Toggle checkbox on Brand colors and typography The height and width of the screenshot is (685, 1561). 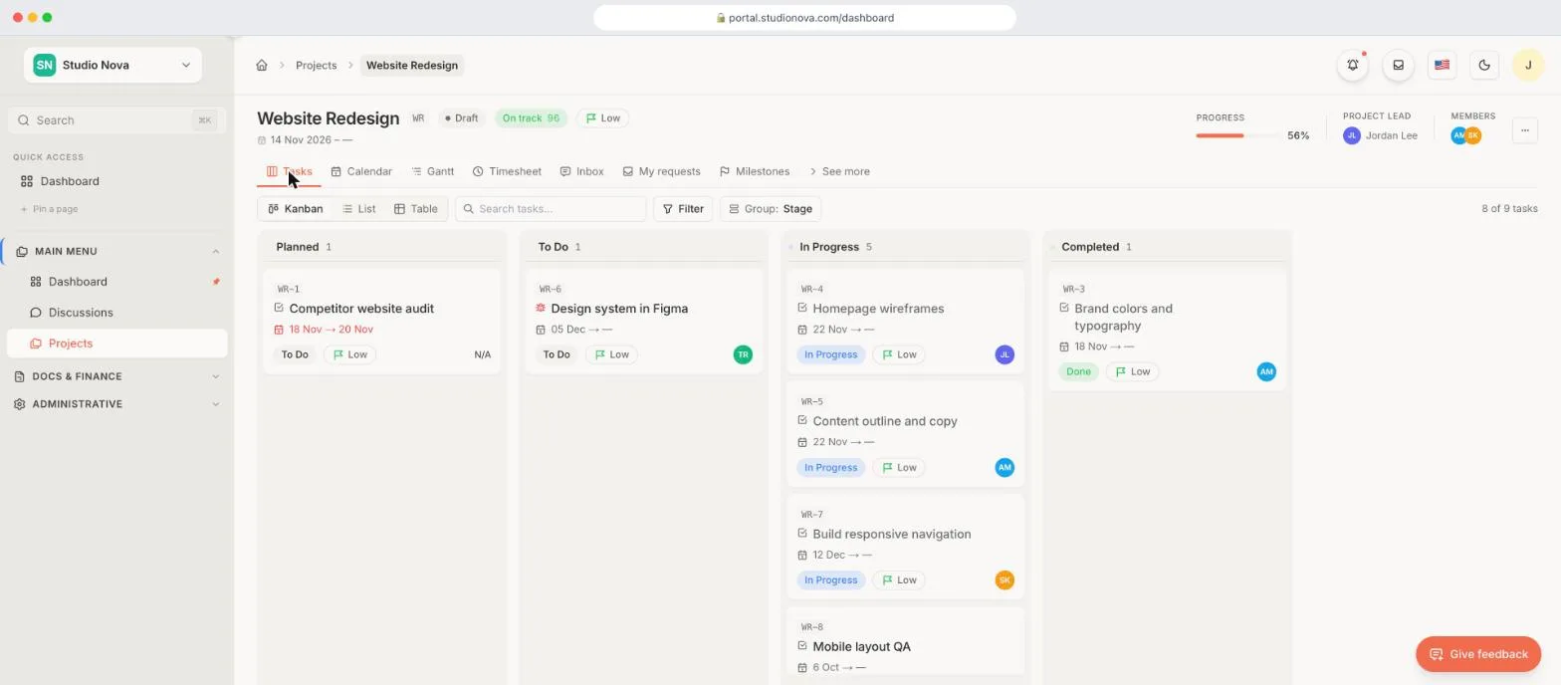click(1064, 308)
